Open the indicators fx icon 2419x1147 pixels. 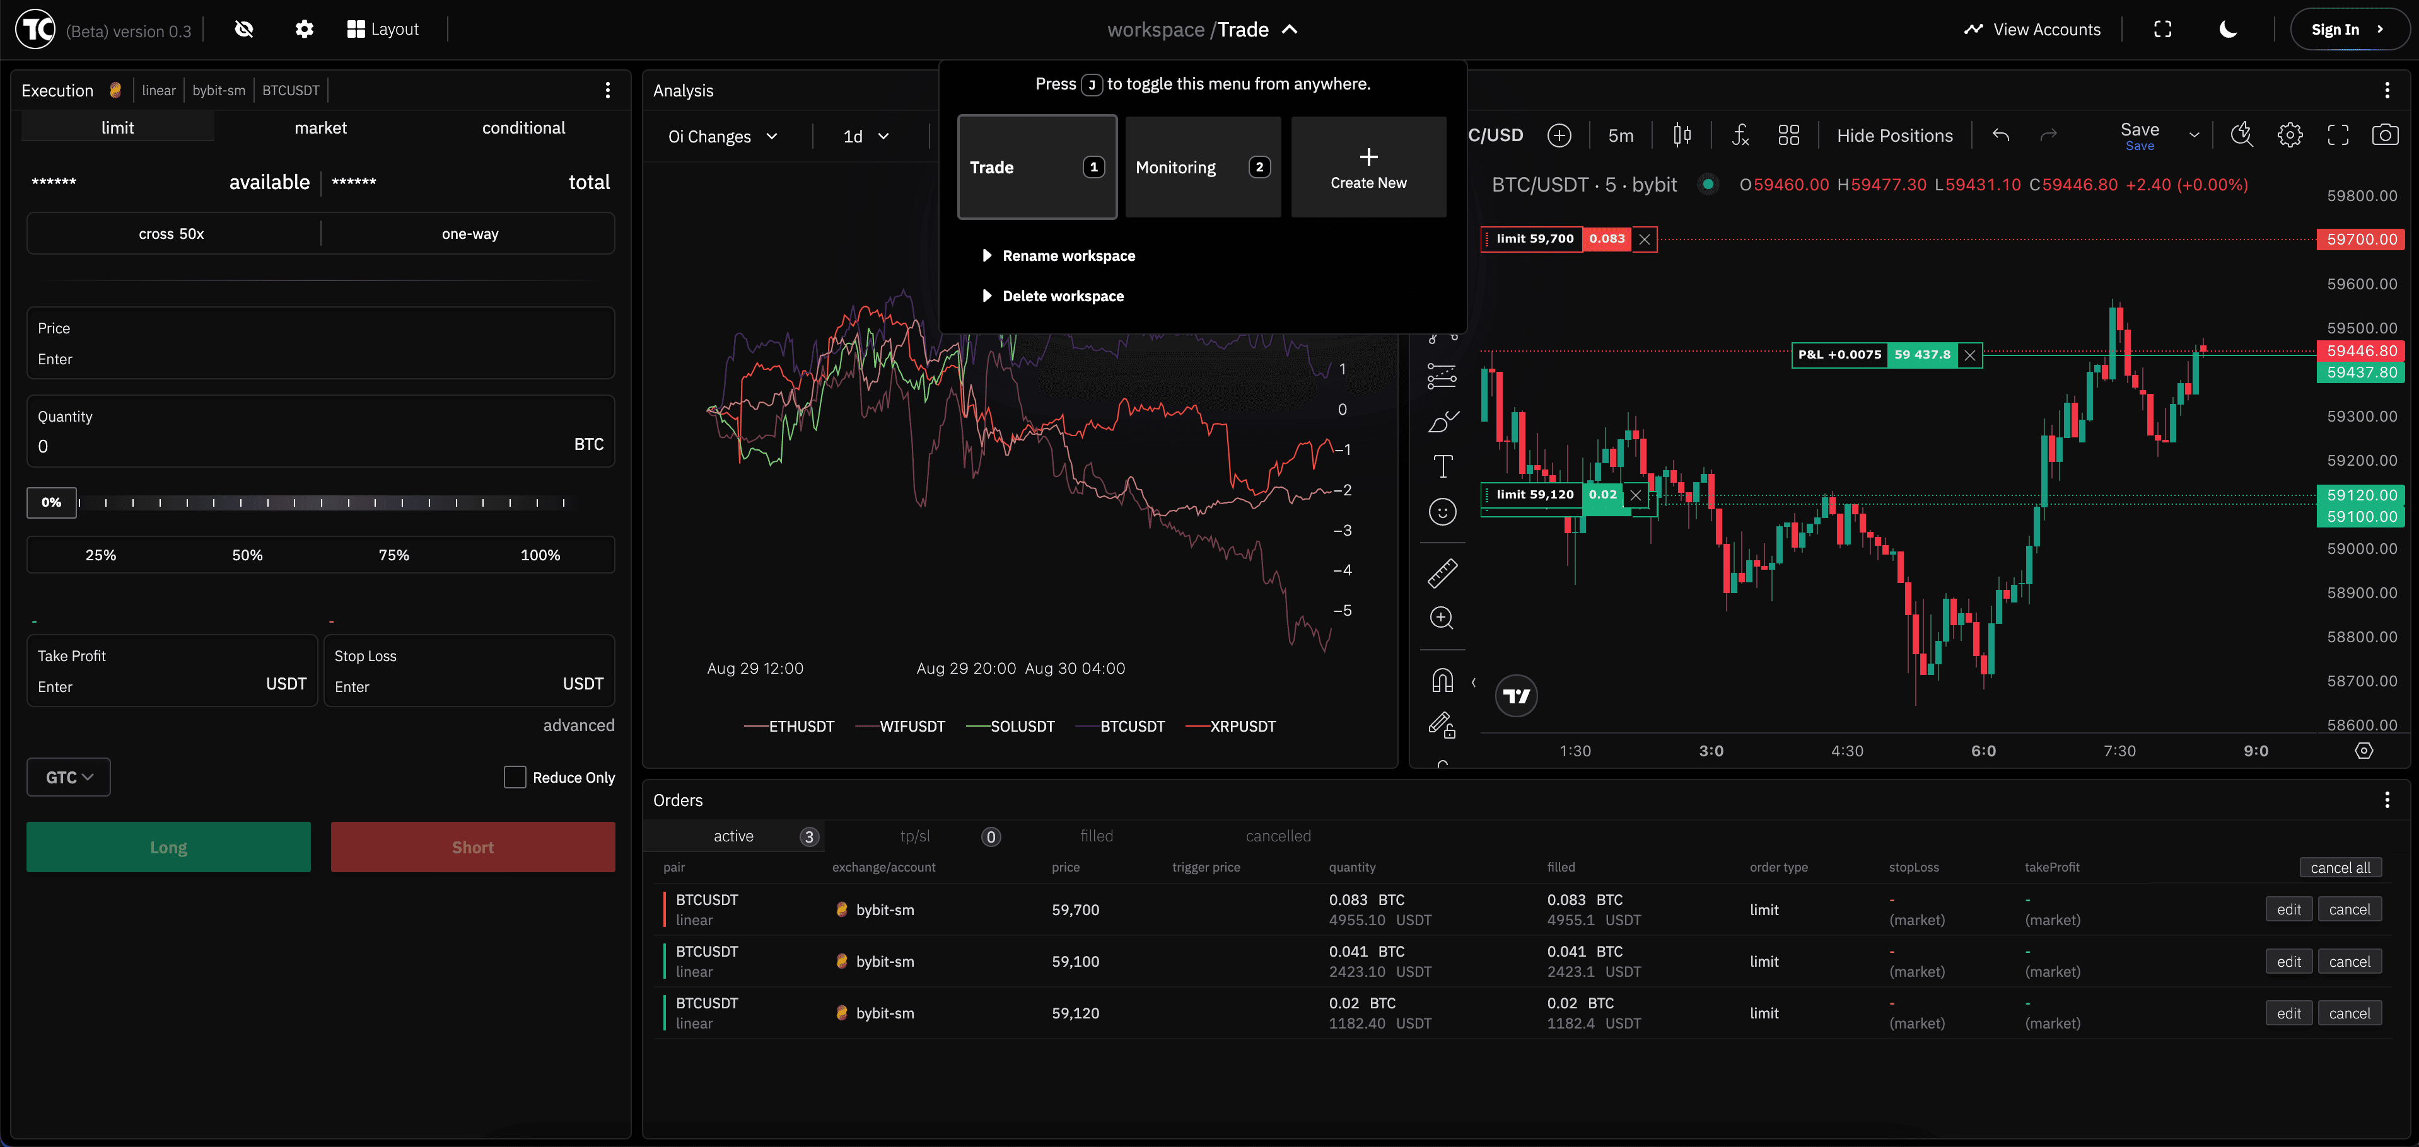click(x=1740, y=135)
